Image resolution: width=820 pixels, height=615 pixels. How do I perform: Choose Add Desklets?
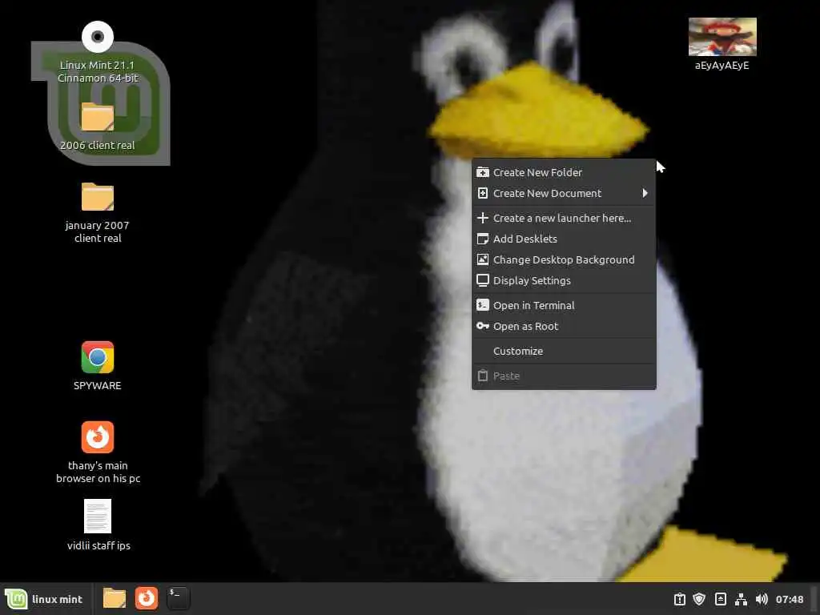point(564,239)
